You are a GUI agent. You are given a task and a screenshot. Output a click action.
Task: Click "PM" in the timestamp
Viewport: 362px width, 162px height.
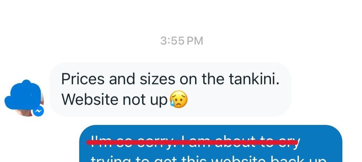pyautogui.click(x=195, y=41)
